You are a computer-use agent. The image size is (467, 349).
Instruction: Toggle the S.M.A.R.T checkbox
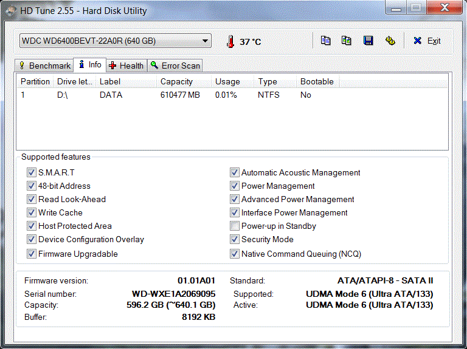pyautogui.click(x=31, y=172)
